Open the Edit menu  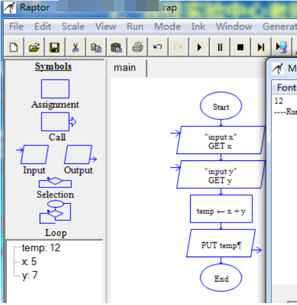pos(43,26)
